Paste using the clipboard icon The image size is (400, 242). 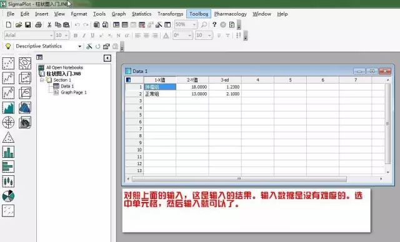[x=66, y=25]
